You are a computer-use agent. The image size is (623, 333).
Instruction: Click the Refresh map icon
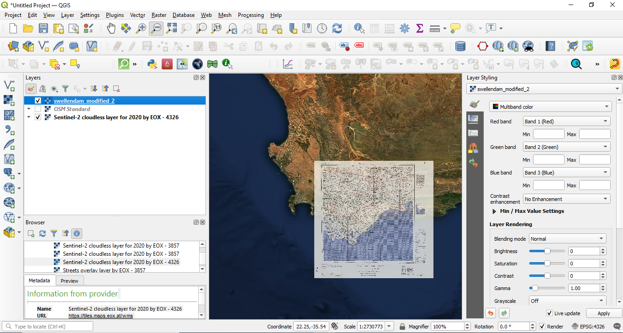pyautogui.click(x=337, y=28)
